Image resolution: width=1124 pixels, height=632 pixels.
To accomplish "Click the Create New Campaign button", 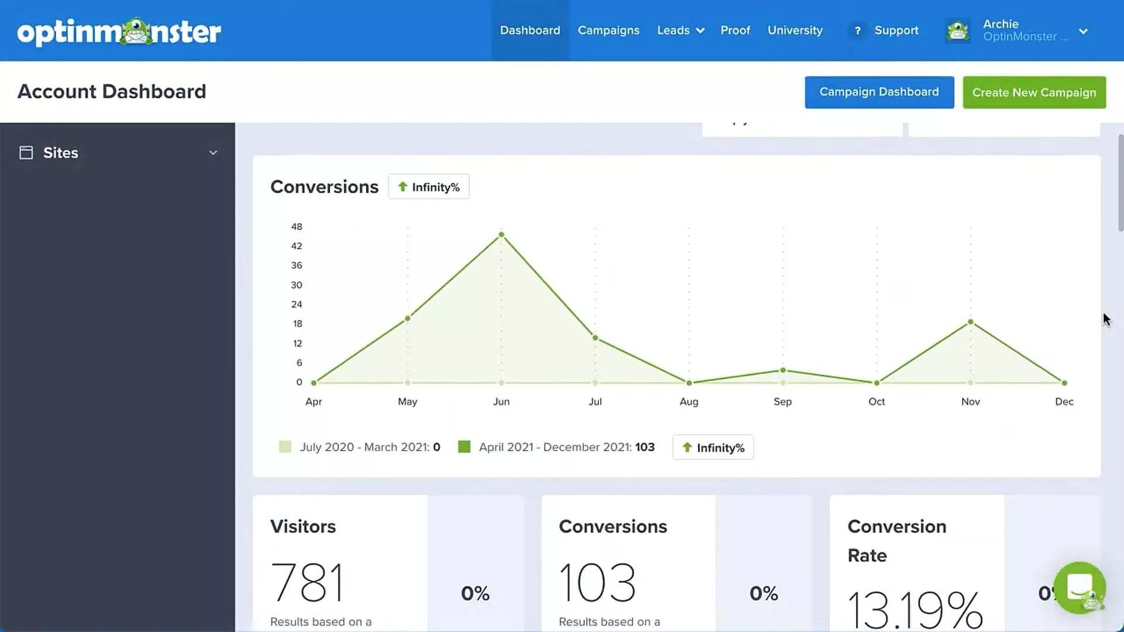I will click(1034, 92).
